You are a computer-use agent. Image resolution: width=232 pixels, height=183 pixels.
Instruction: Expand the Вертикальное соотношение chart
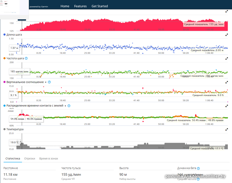[226, 82]
